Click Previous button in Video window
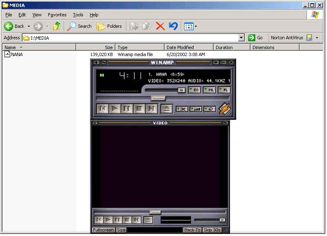Screen dimensions: 327x236 click(x=99, y=220)
